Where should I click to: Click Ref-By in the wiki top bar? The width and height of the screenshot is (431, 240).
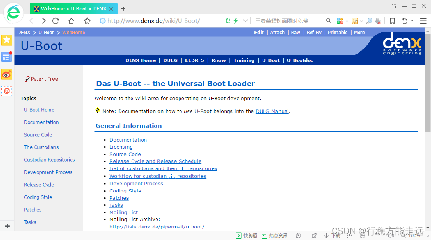pos(314,33)
